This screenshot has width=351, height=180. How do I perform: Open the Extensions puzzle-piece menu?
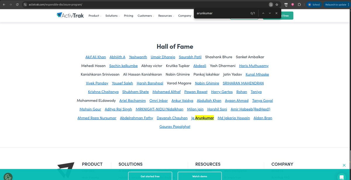point(299,5)
